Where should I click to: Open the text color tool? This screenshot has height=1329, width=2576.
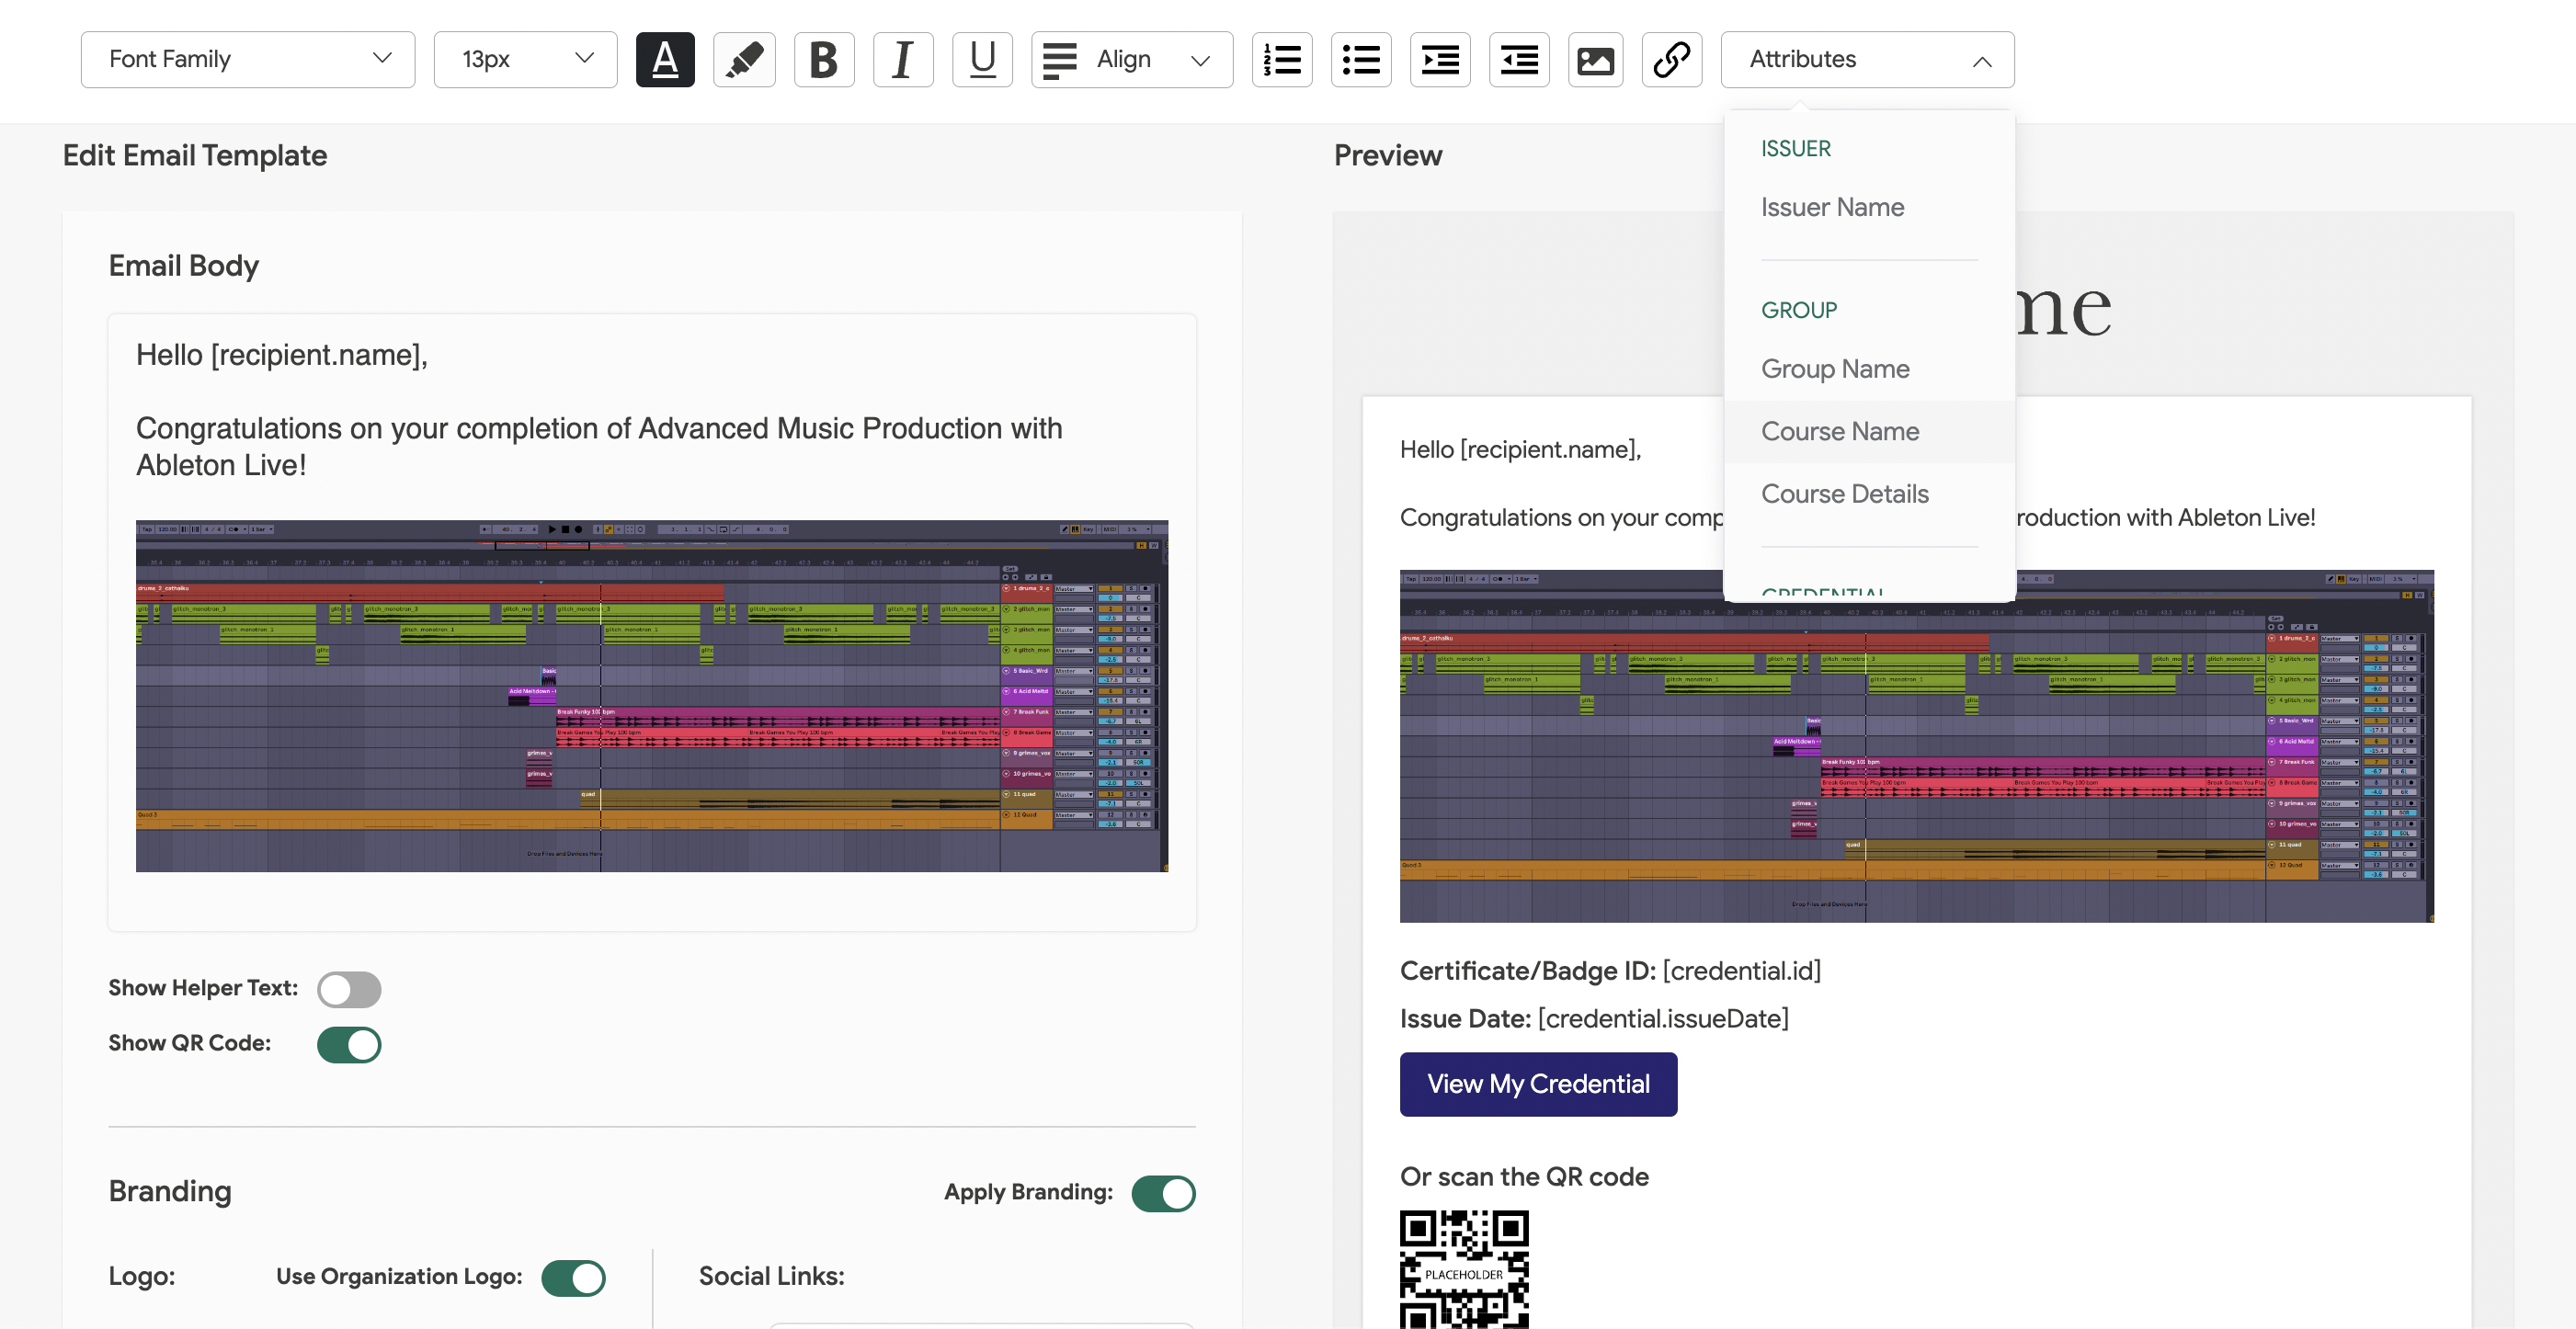click(x=665, y=60)
